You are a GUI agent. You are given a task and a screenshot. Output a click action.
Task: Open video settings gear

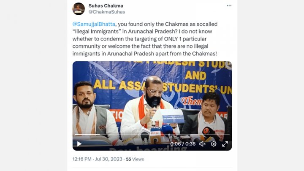tap(214, 144)
